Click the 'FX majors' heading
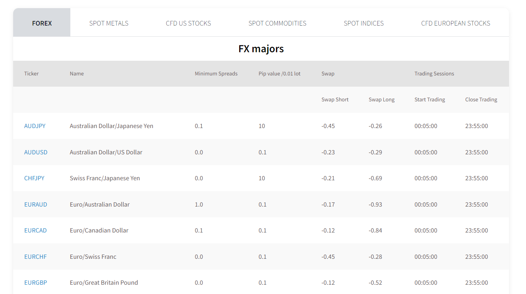This screenshot has height=294, width=526. pyautogui.click(x=261, y=49)
